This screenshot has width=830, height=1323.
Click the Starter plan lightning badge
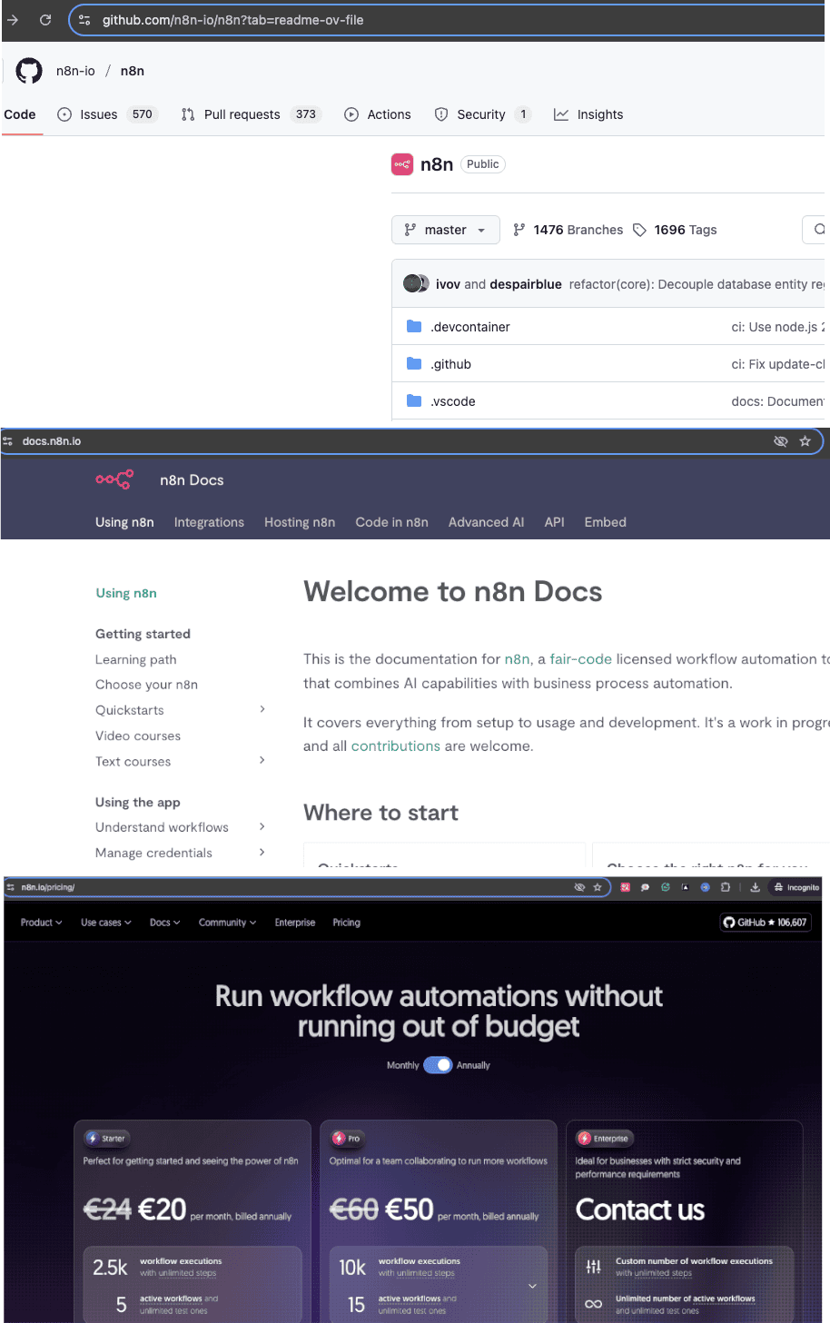point(107,1138)
